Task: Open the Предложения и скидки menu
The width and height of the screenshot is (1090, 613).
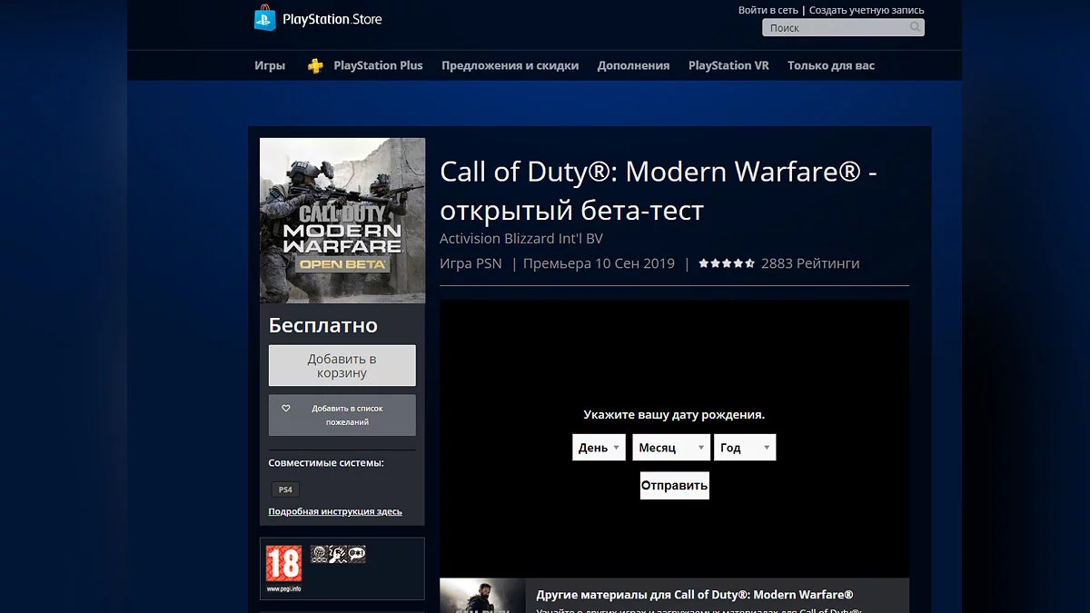Action: [x=510, y=65]
